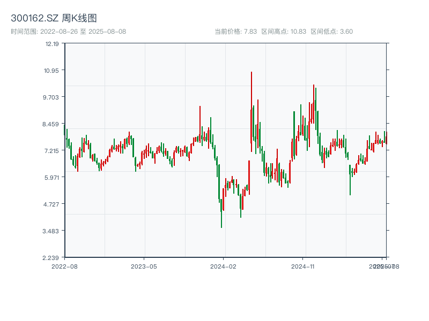Select the time range text 2022-08-26 至 2025-08-08
Screen dimensions: 429x321
pos(83,32)
